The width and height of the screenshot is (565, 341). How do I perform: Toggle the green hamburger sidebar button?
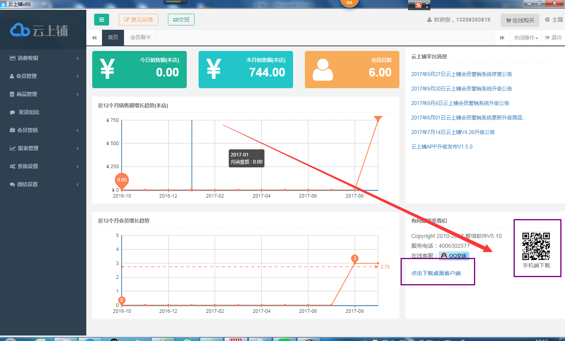click(101, 20)
